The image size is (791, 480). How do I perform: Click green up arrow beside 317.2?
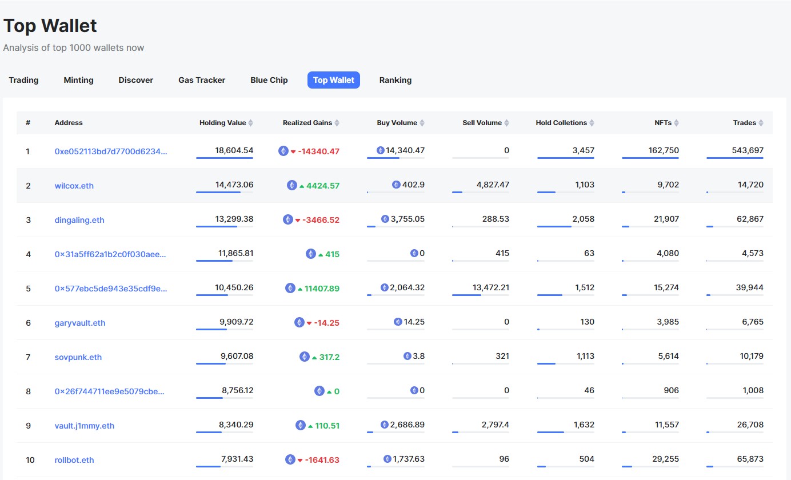(314, 357)
